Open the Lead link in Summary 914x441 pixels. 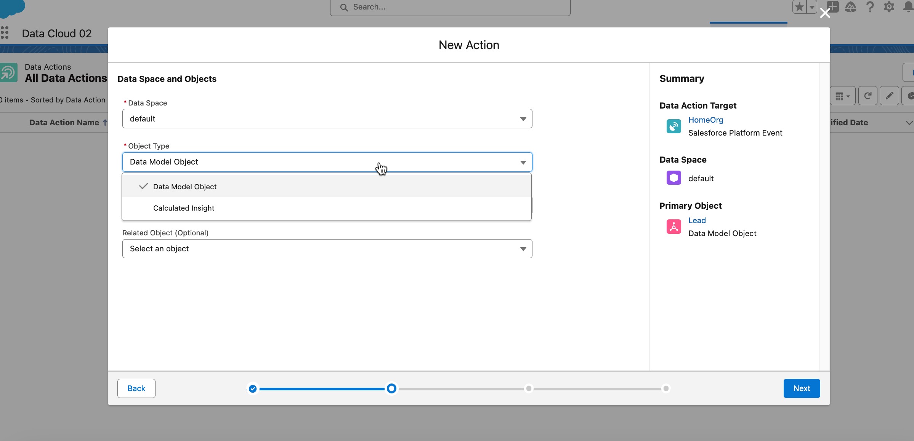(x=697, y=220)
